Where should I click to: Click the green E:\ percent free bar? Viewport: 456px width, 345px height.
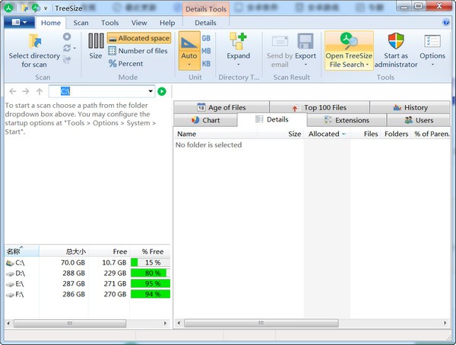(x=150, y=283)
